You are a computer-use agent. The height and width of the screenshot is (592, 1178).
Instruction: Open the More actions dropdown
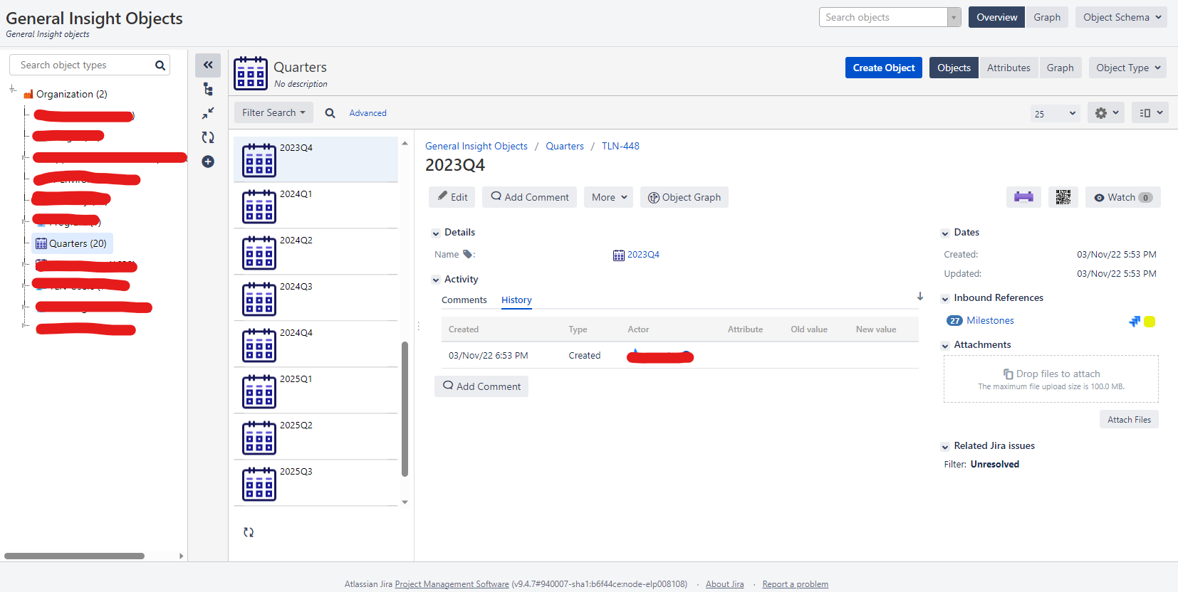(609, 197)
